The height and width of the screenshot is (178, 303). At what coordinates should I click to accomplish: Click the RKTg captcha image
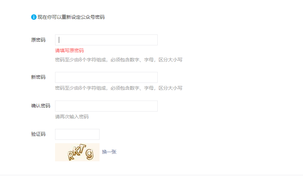(77, 152)
